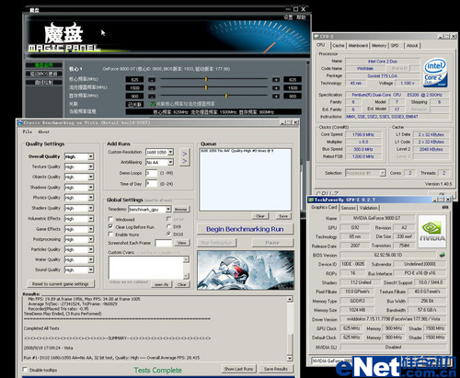This screenshot has height=378, width=460.
Task: Open About menu in Crysis benchmark tool
Action: click(x=43, y=132)
